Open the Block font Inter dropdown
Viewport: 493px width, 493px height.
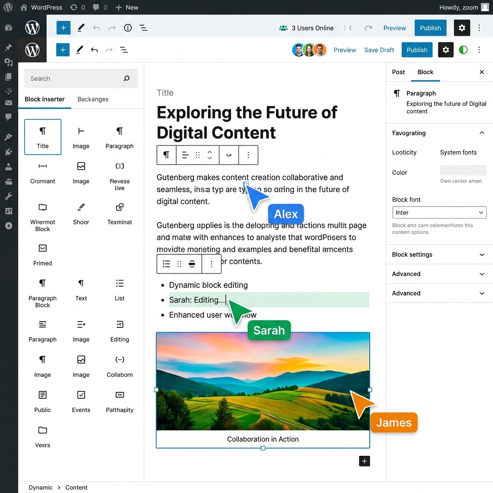tap(439, 212)
